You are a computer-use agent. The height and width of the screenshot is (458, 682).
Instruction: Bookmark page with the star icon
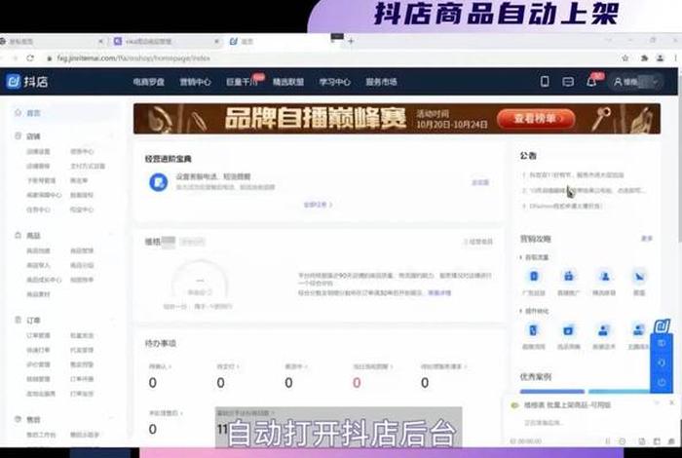625,57
